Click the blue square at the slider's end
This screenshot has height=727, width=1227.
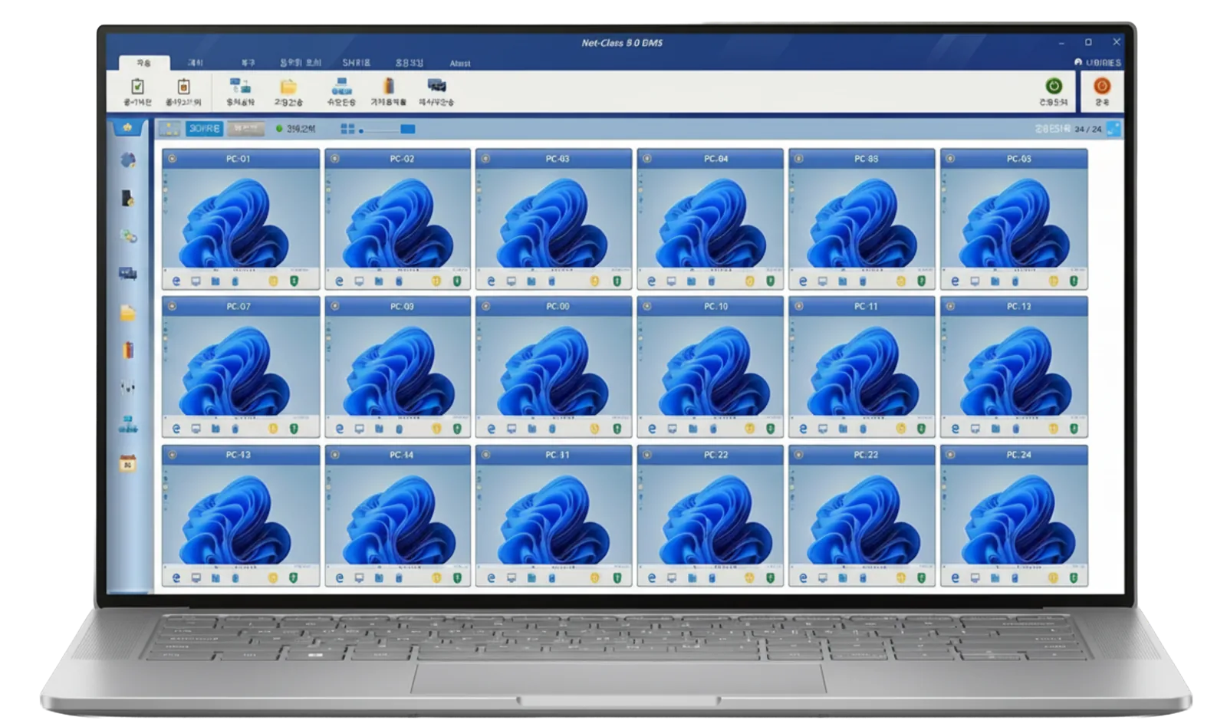(408, 129)
